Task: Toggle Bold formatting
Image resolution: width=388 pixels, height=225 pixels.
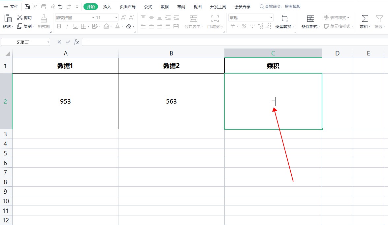Action: coord(59,26)
